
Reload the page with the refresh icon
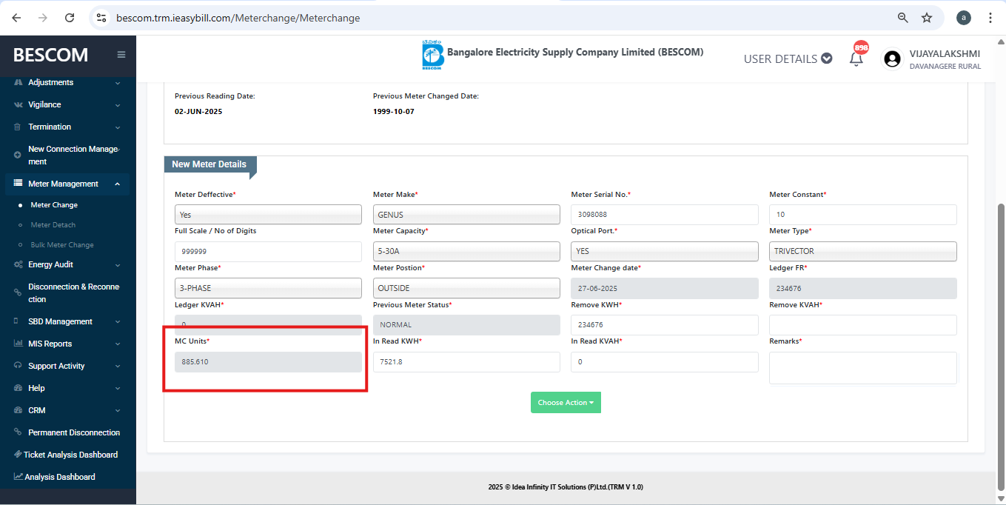click(70, 18)
